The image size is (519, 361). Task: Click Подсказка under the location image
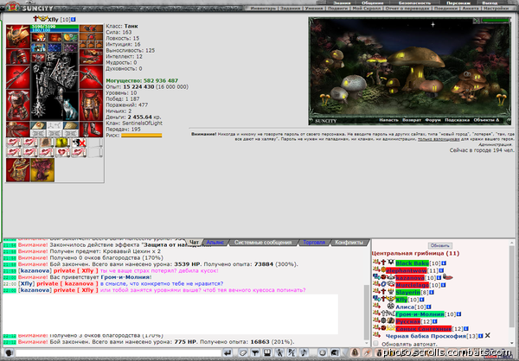coord(457,120)
